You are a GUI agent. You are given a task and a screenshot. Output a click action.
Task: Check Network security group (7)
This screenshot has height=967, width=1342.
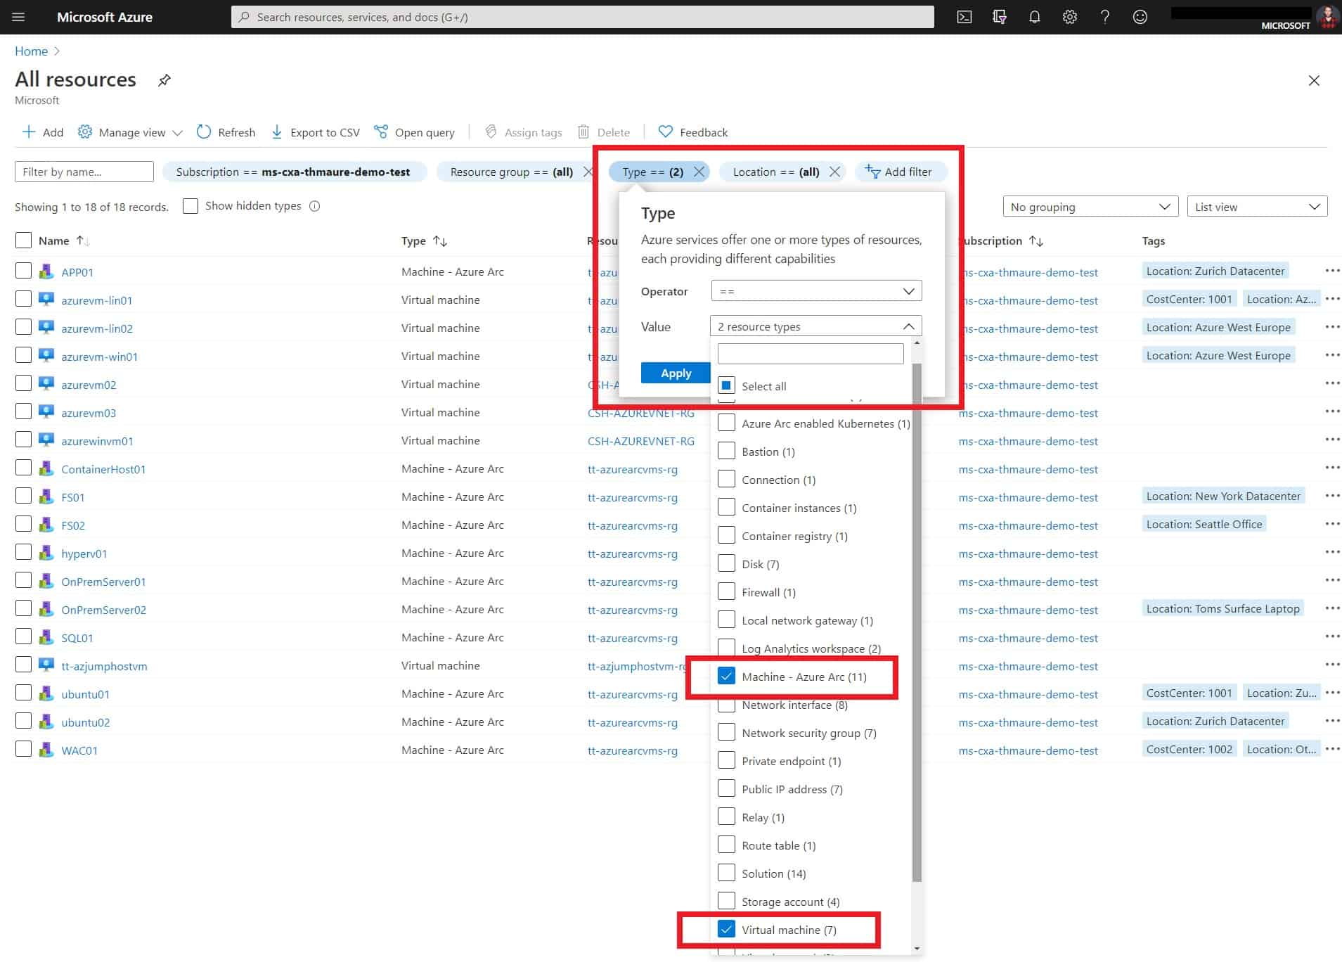pyautogui.click(x=726, y=732)
